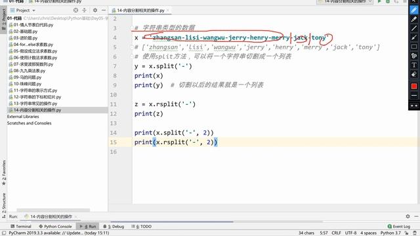Click the 01-代码 project root folder

tap(14, 18)
